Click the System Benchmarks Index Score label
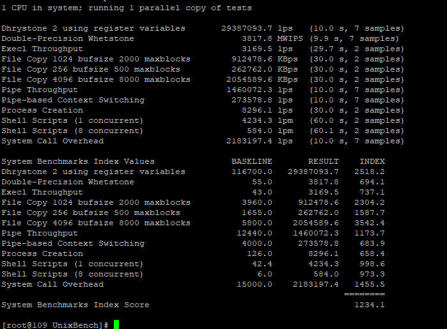This screenshot has width=447, height=329. point(75,305)
